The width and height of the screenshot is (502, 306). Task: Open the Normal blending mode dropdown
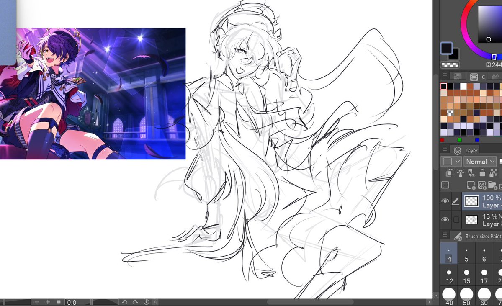tap(480, 161)
